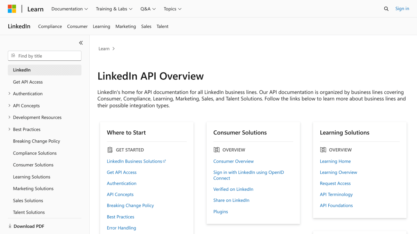Select LinkedIn in the sidebar tree
The width and height of the screenshot is (417, 234).
(x=44, y=70)
